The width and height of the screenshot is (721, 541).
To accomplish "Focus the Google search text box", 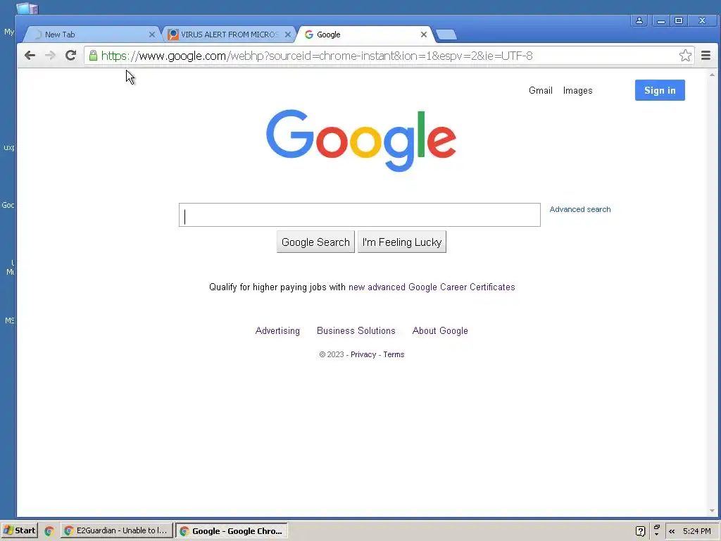I will pyautogui.click(x=360, y=215).
